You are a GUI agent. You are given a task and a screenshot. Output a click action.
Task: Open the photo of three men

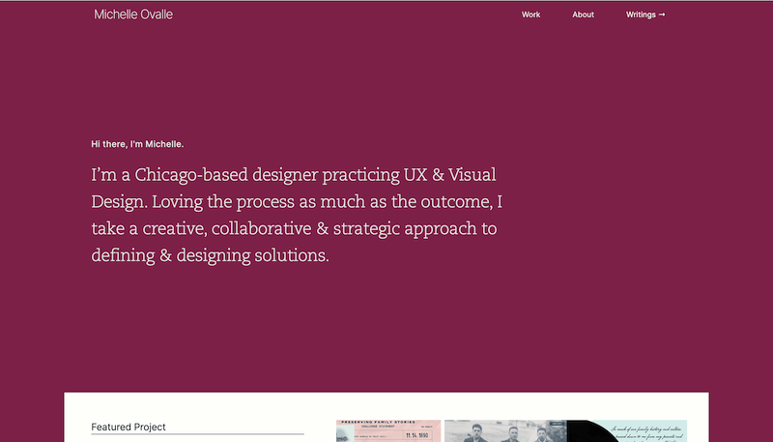click(505, 431)
